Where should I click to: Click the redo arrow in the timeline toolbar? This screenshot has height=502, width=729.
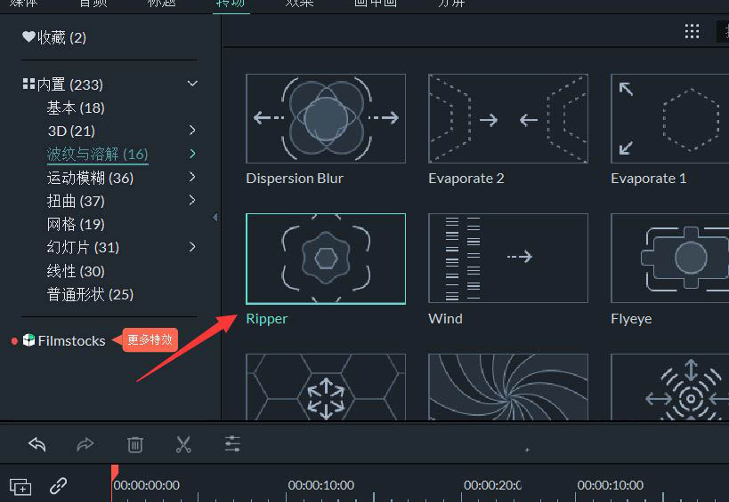coord(85,444)
